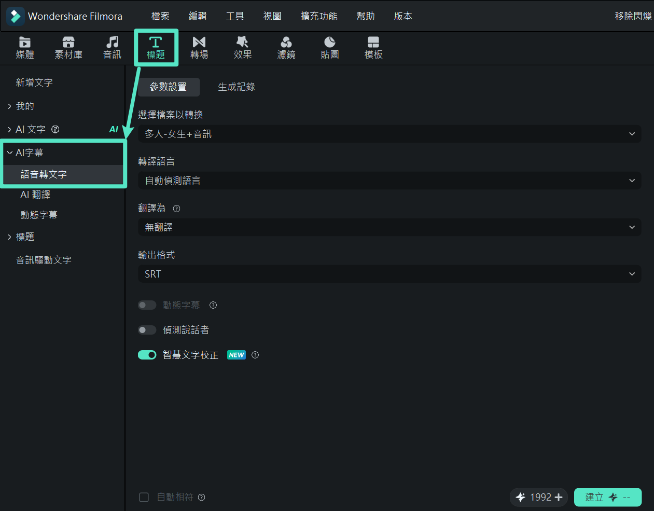Open the 媒體 media tab icon
The width and height of the screenshot is (654, 511).
tap(25, 42)
